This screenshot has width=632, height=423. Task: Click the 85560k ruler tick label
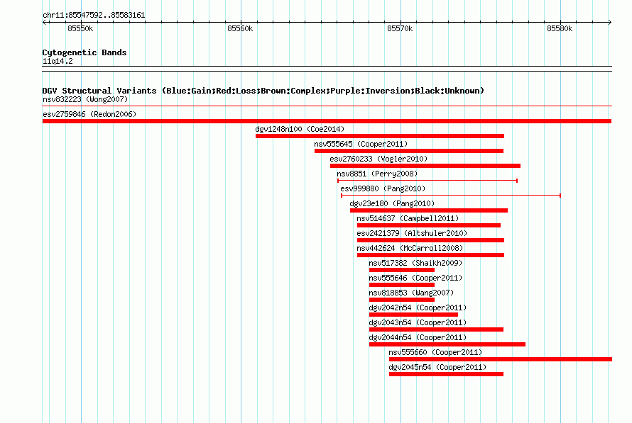pos(240,28)
